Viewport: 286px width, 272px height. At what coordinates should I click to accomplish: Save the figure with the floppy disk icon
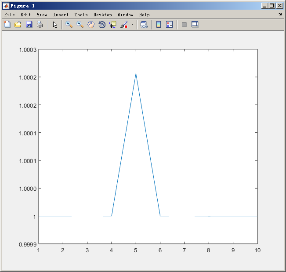coord(29,24)
